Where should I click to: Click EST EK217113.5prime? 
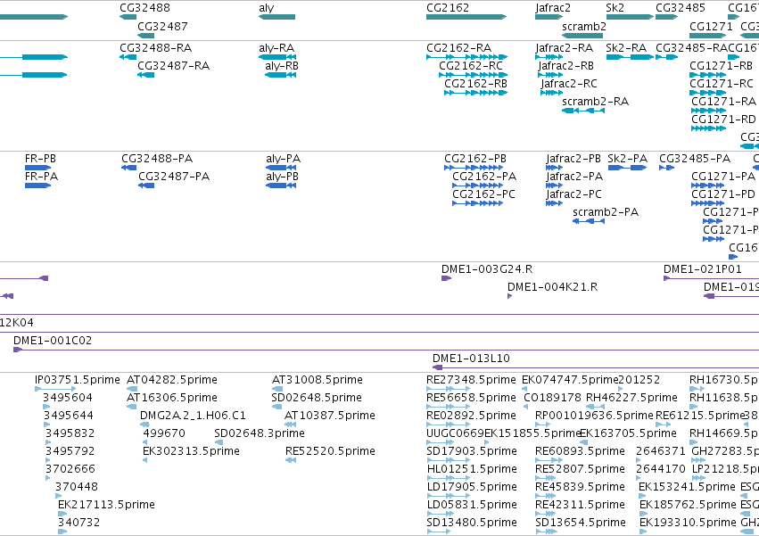[62, 514]
